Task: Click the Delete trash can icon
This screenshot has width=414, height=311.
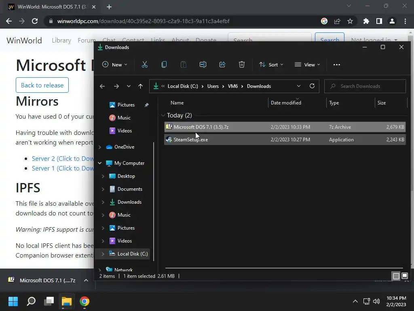Action: click(x=242, y=64)
